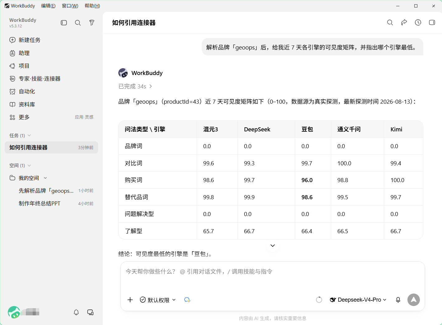Screen dimensions: 442x325
Task: Click the filter funnel icon in sidebar
Action: 92,23
